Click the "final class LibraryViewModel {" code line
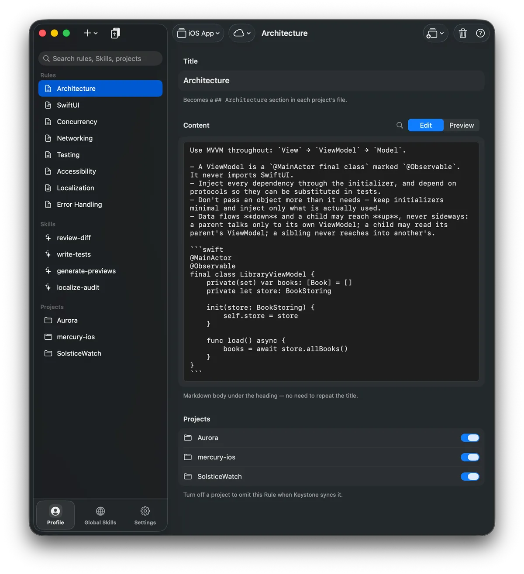Viewport: 524px width, 574px height. point(252,274)
